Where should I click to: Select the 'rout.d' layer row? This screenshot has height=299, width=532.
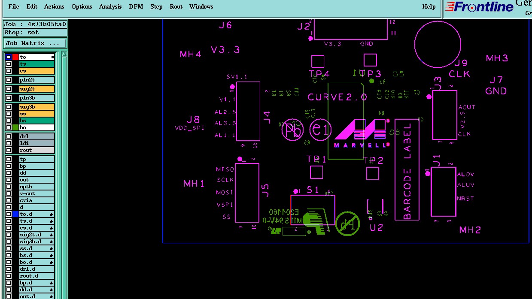point(36,276)
